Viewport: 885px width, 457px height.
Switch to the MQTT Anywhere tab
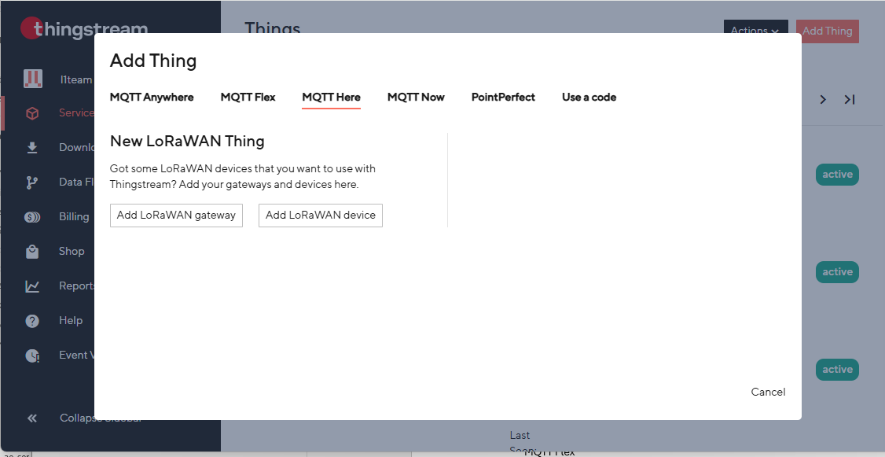coord(152,98)
